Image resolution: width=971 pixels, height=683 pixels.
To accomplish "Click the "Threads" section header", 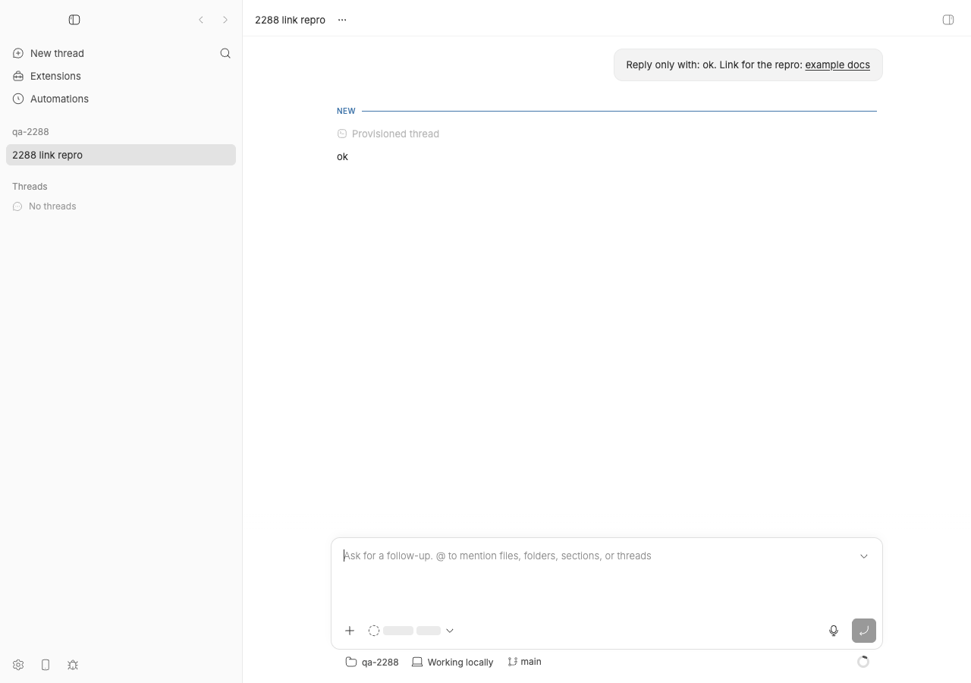I will 30,187.
